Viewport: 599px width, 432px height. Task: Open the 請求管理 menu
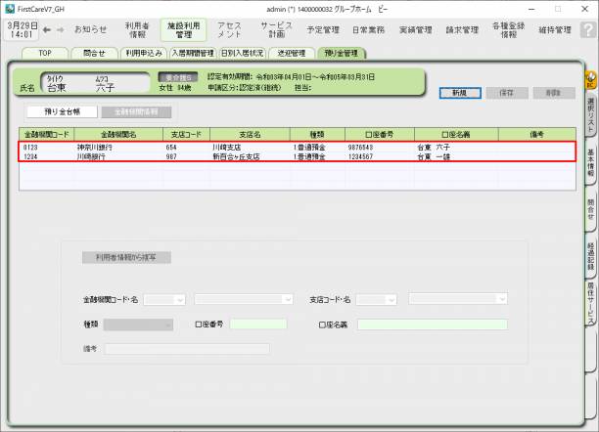[463, 29]
